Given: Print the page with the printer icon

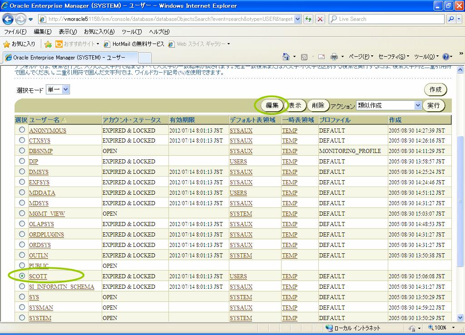Looking at the screenshot, I should point(334,57).
